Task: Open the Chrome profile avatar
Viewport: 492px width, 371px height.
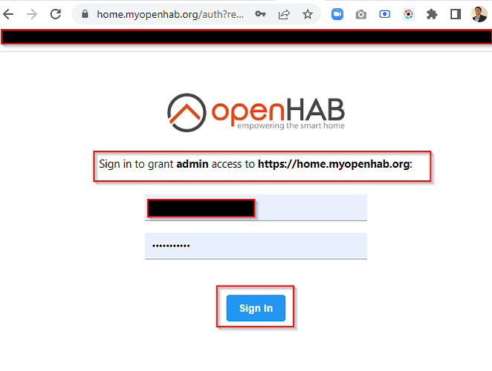Action: [x=479, y=14]
